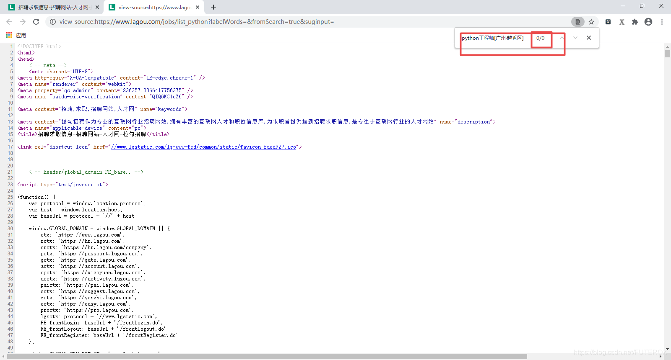Jump to next find result
The image size is (671, 360).
click(575, 38)
